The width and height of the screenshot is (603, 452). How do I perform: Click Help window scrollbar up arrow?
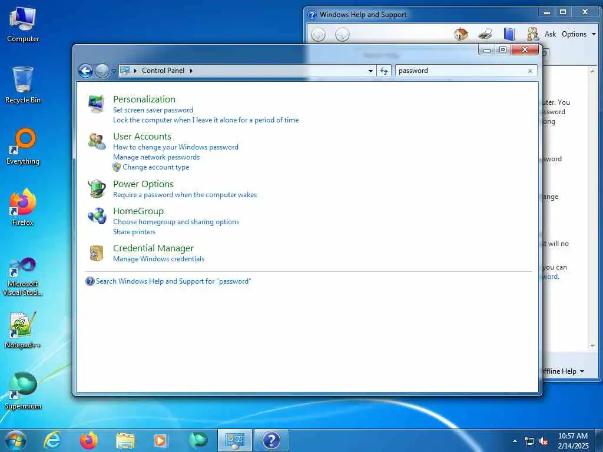tap(592, 71)
